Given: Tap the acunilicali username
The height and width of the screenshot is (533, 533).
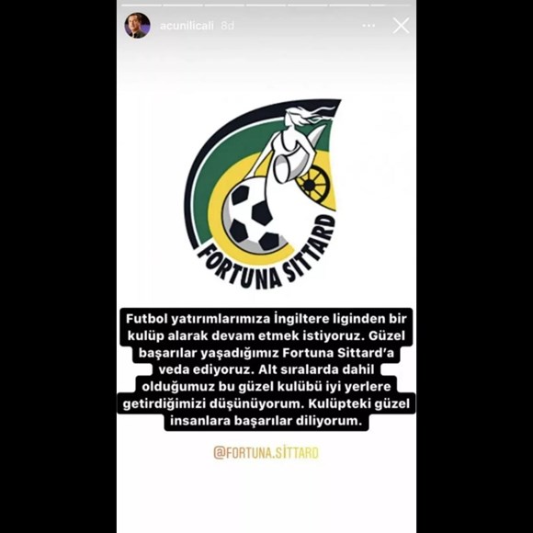Looking at the screenshot, I should 187,26.
